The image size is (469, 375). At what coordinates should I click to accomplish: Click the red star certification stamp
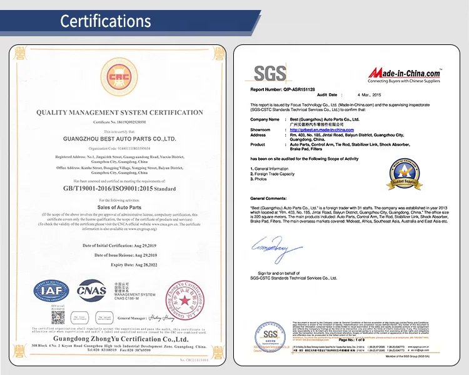[185, 301]
